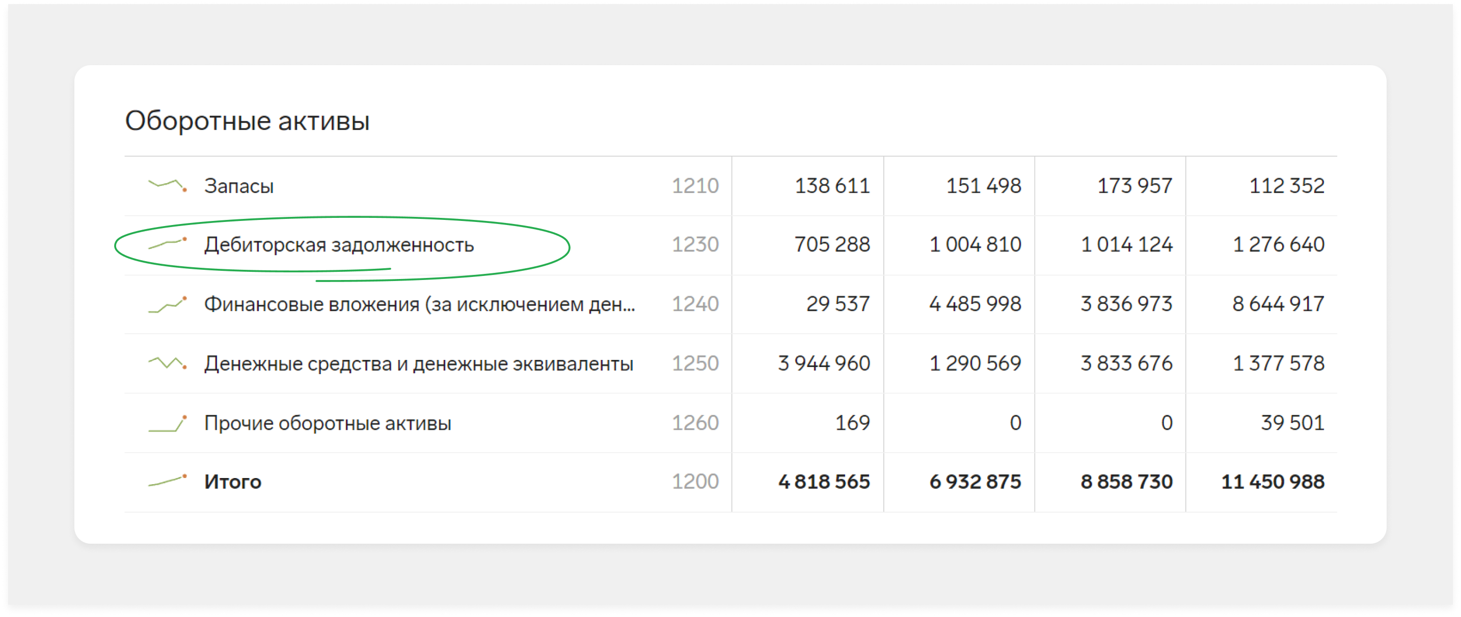
Task: Select the Итого row label
Action: tap(232, 482)
